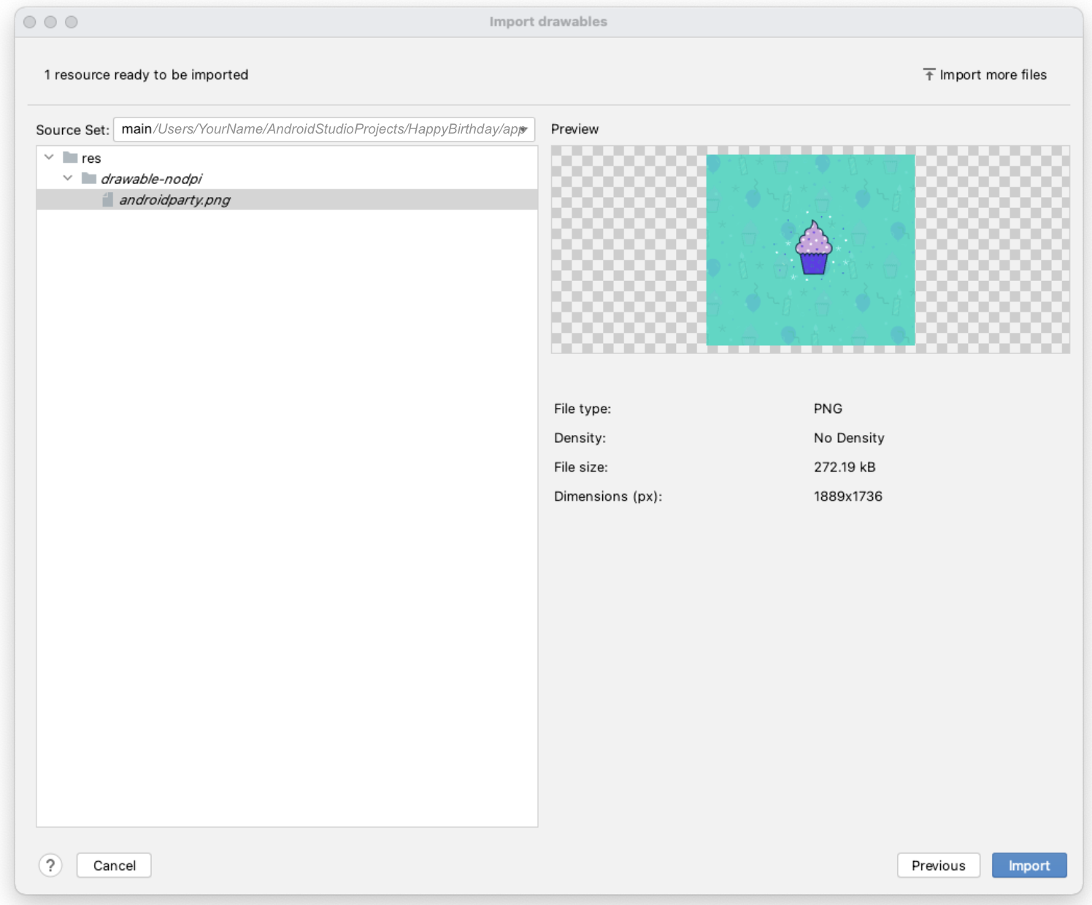This screenshot has height=905, width=1092.
Task: Click the androidparty.png file icon
Action: [x=108, y=200]
